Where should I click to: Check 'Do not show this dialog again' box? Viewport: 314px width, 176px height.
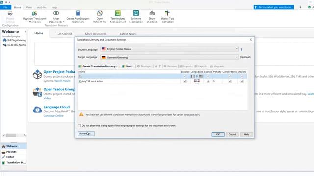click(79, 126)
